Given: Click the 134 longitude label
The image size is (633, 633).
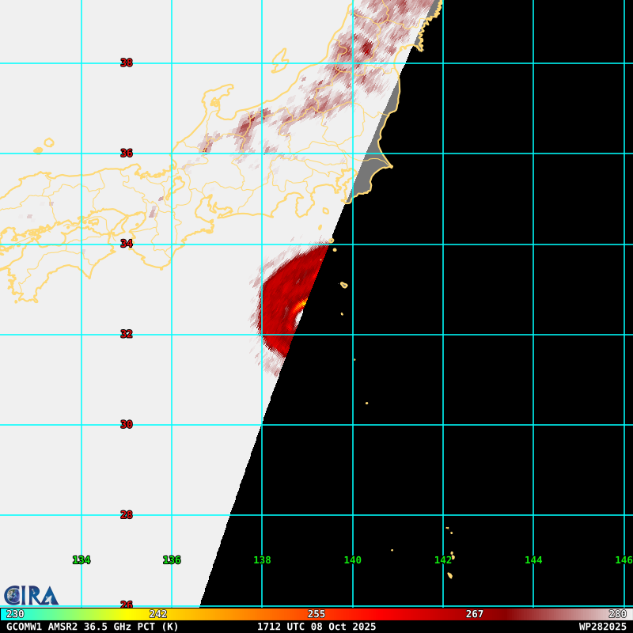Looking at the screenshot, I should [x=81, y=560].
